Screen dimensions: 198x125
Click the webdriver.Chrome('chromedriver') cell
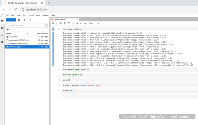click(x=130, y=85)
